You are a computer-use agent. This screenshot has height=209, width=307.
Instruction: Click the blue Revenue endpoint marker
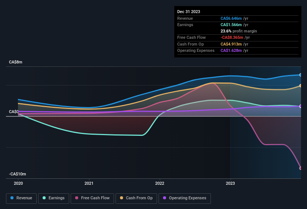tap(301, 75)
